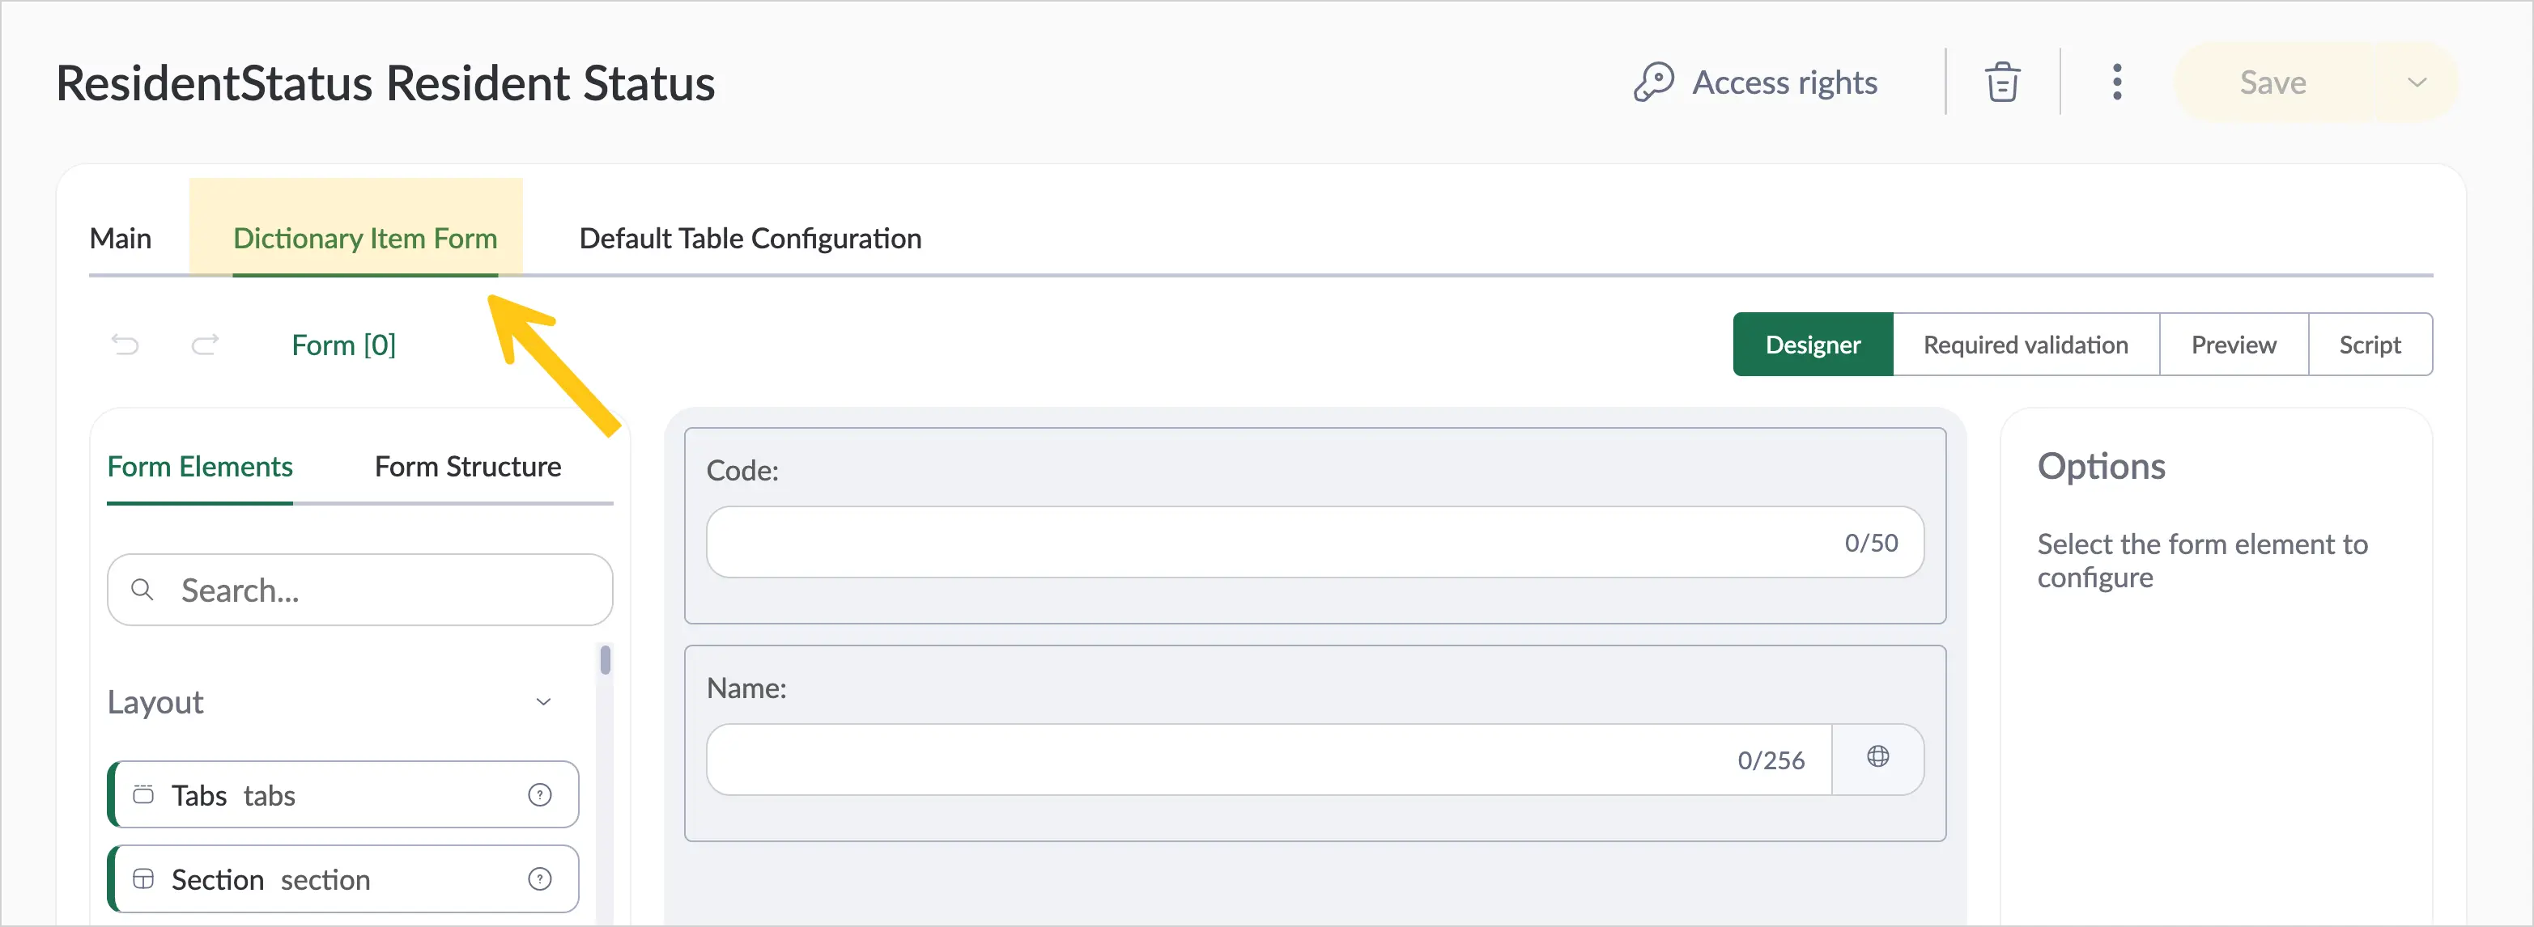Switch to Preview mode
2534x927 pixels.
2233,345
